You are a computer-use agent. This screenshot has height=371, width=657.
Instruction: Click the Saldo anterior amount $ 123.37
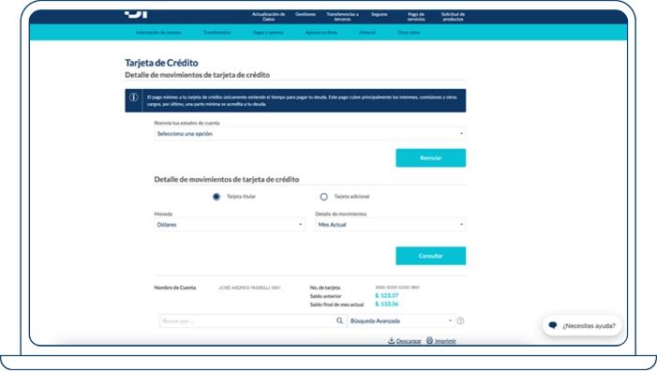386,296
